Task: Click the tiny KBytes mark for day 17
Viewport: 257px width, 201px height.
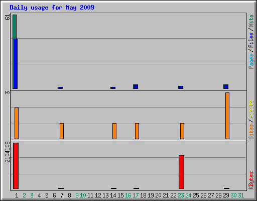Action: click(x=137, y=188)
